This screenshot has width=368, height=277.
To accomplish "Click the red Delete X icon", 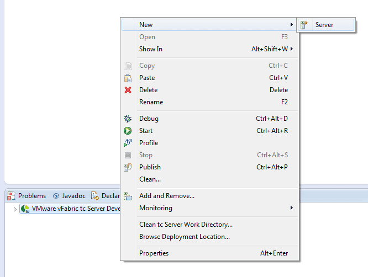I will (128, 90).
